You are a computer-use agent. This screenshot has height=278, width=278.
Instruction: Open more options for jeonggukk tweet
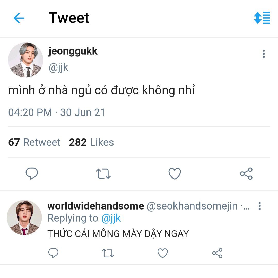pyautogui.click(x=264, y=54)
